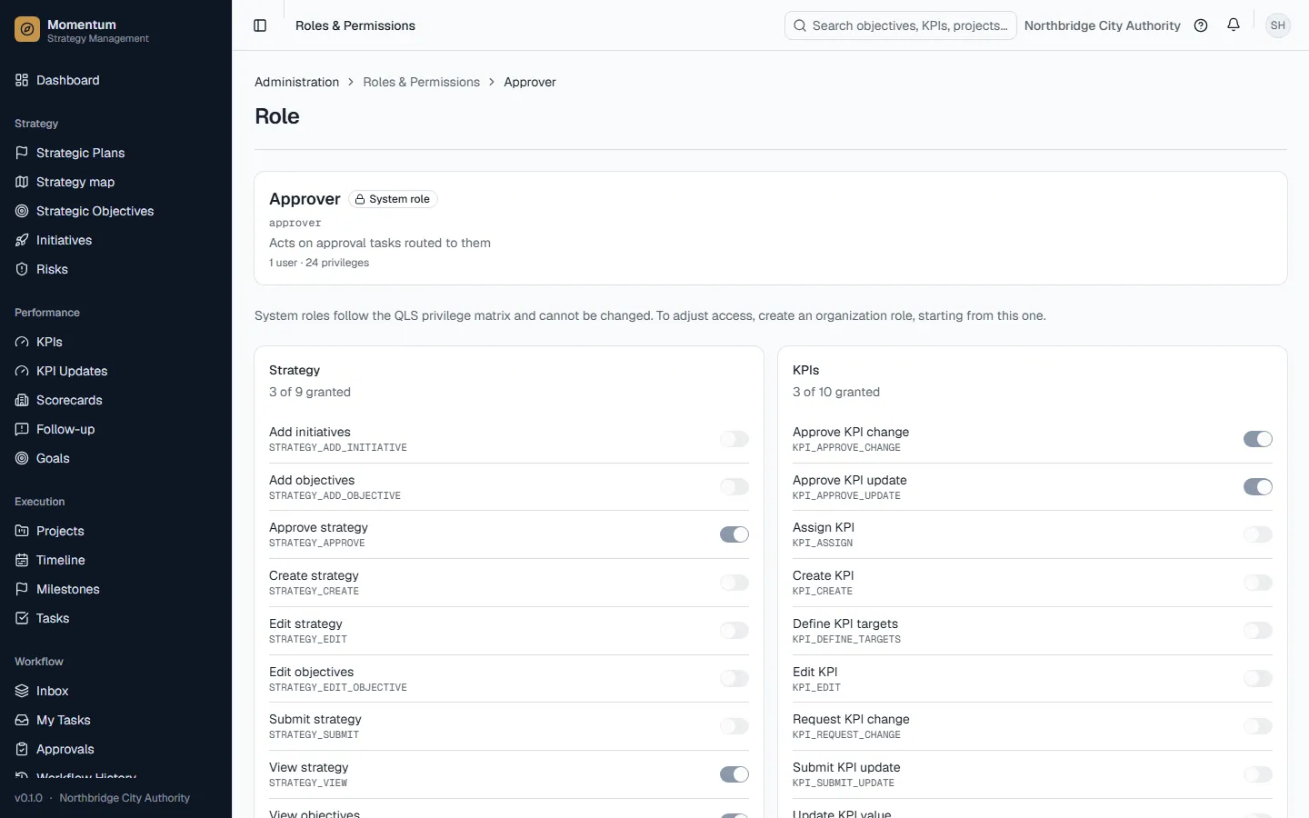The image size is (1309, 818).
Task: Click the Projects folder icon
Action: click(x=22, y=531)
